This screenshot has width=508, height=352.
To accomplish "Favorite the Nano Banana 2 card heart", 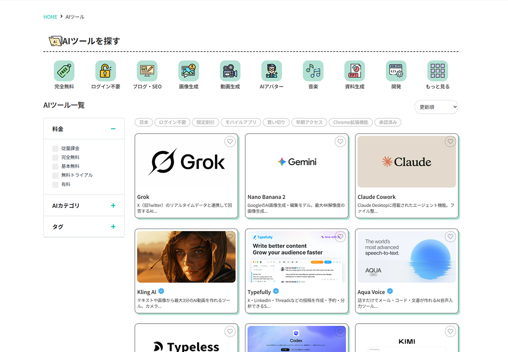I will click(340, 142).
